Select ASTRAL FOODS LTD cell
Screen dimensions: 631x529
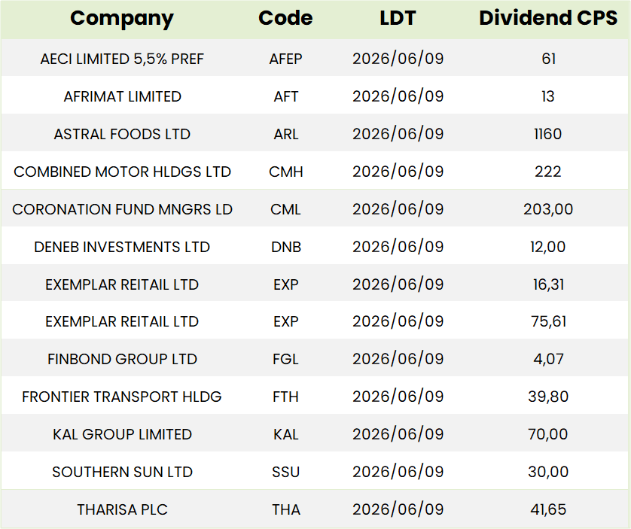[122, 135]
